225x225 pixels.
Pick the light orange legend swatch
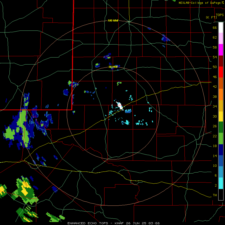click(x=221, y=94)
